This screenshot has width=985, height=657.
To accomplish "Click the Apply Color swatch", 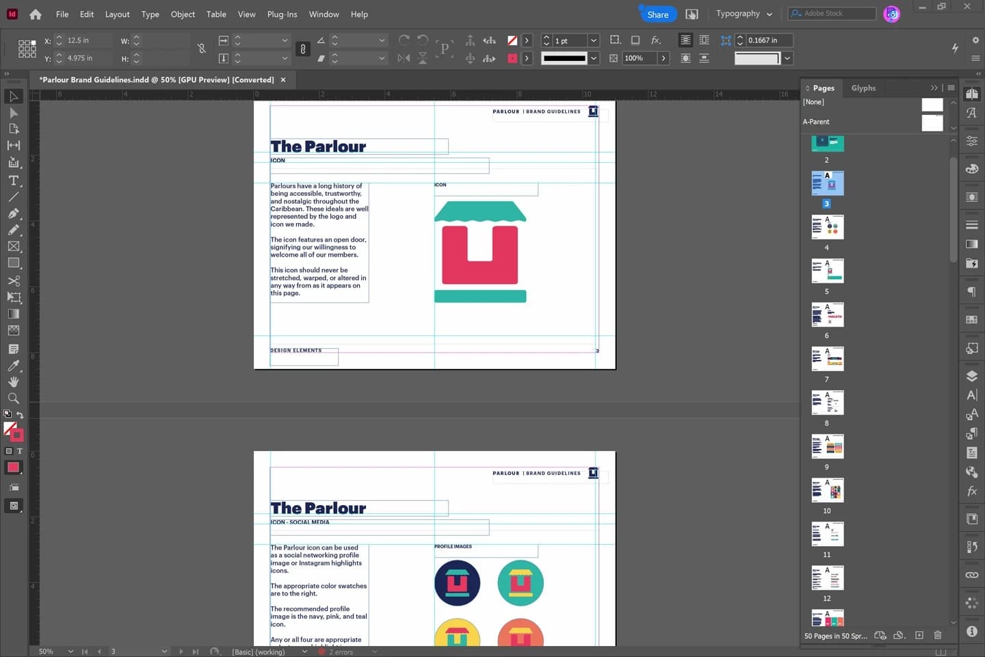I will pyautogui.click(x=13, y=468).
